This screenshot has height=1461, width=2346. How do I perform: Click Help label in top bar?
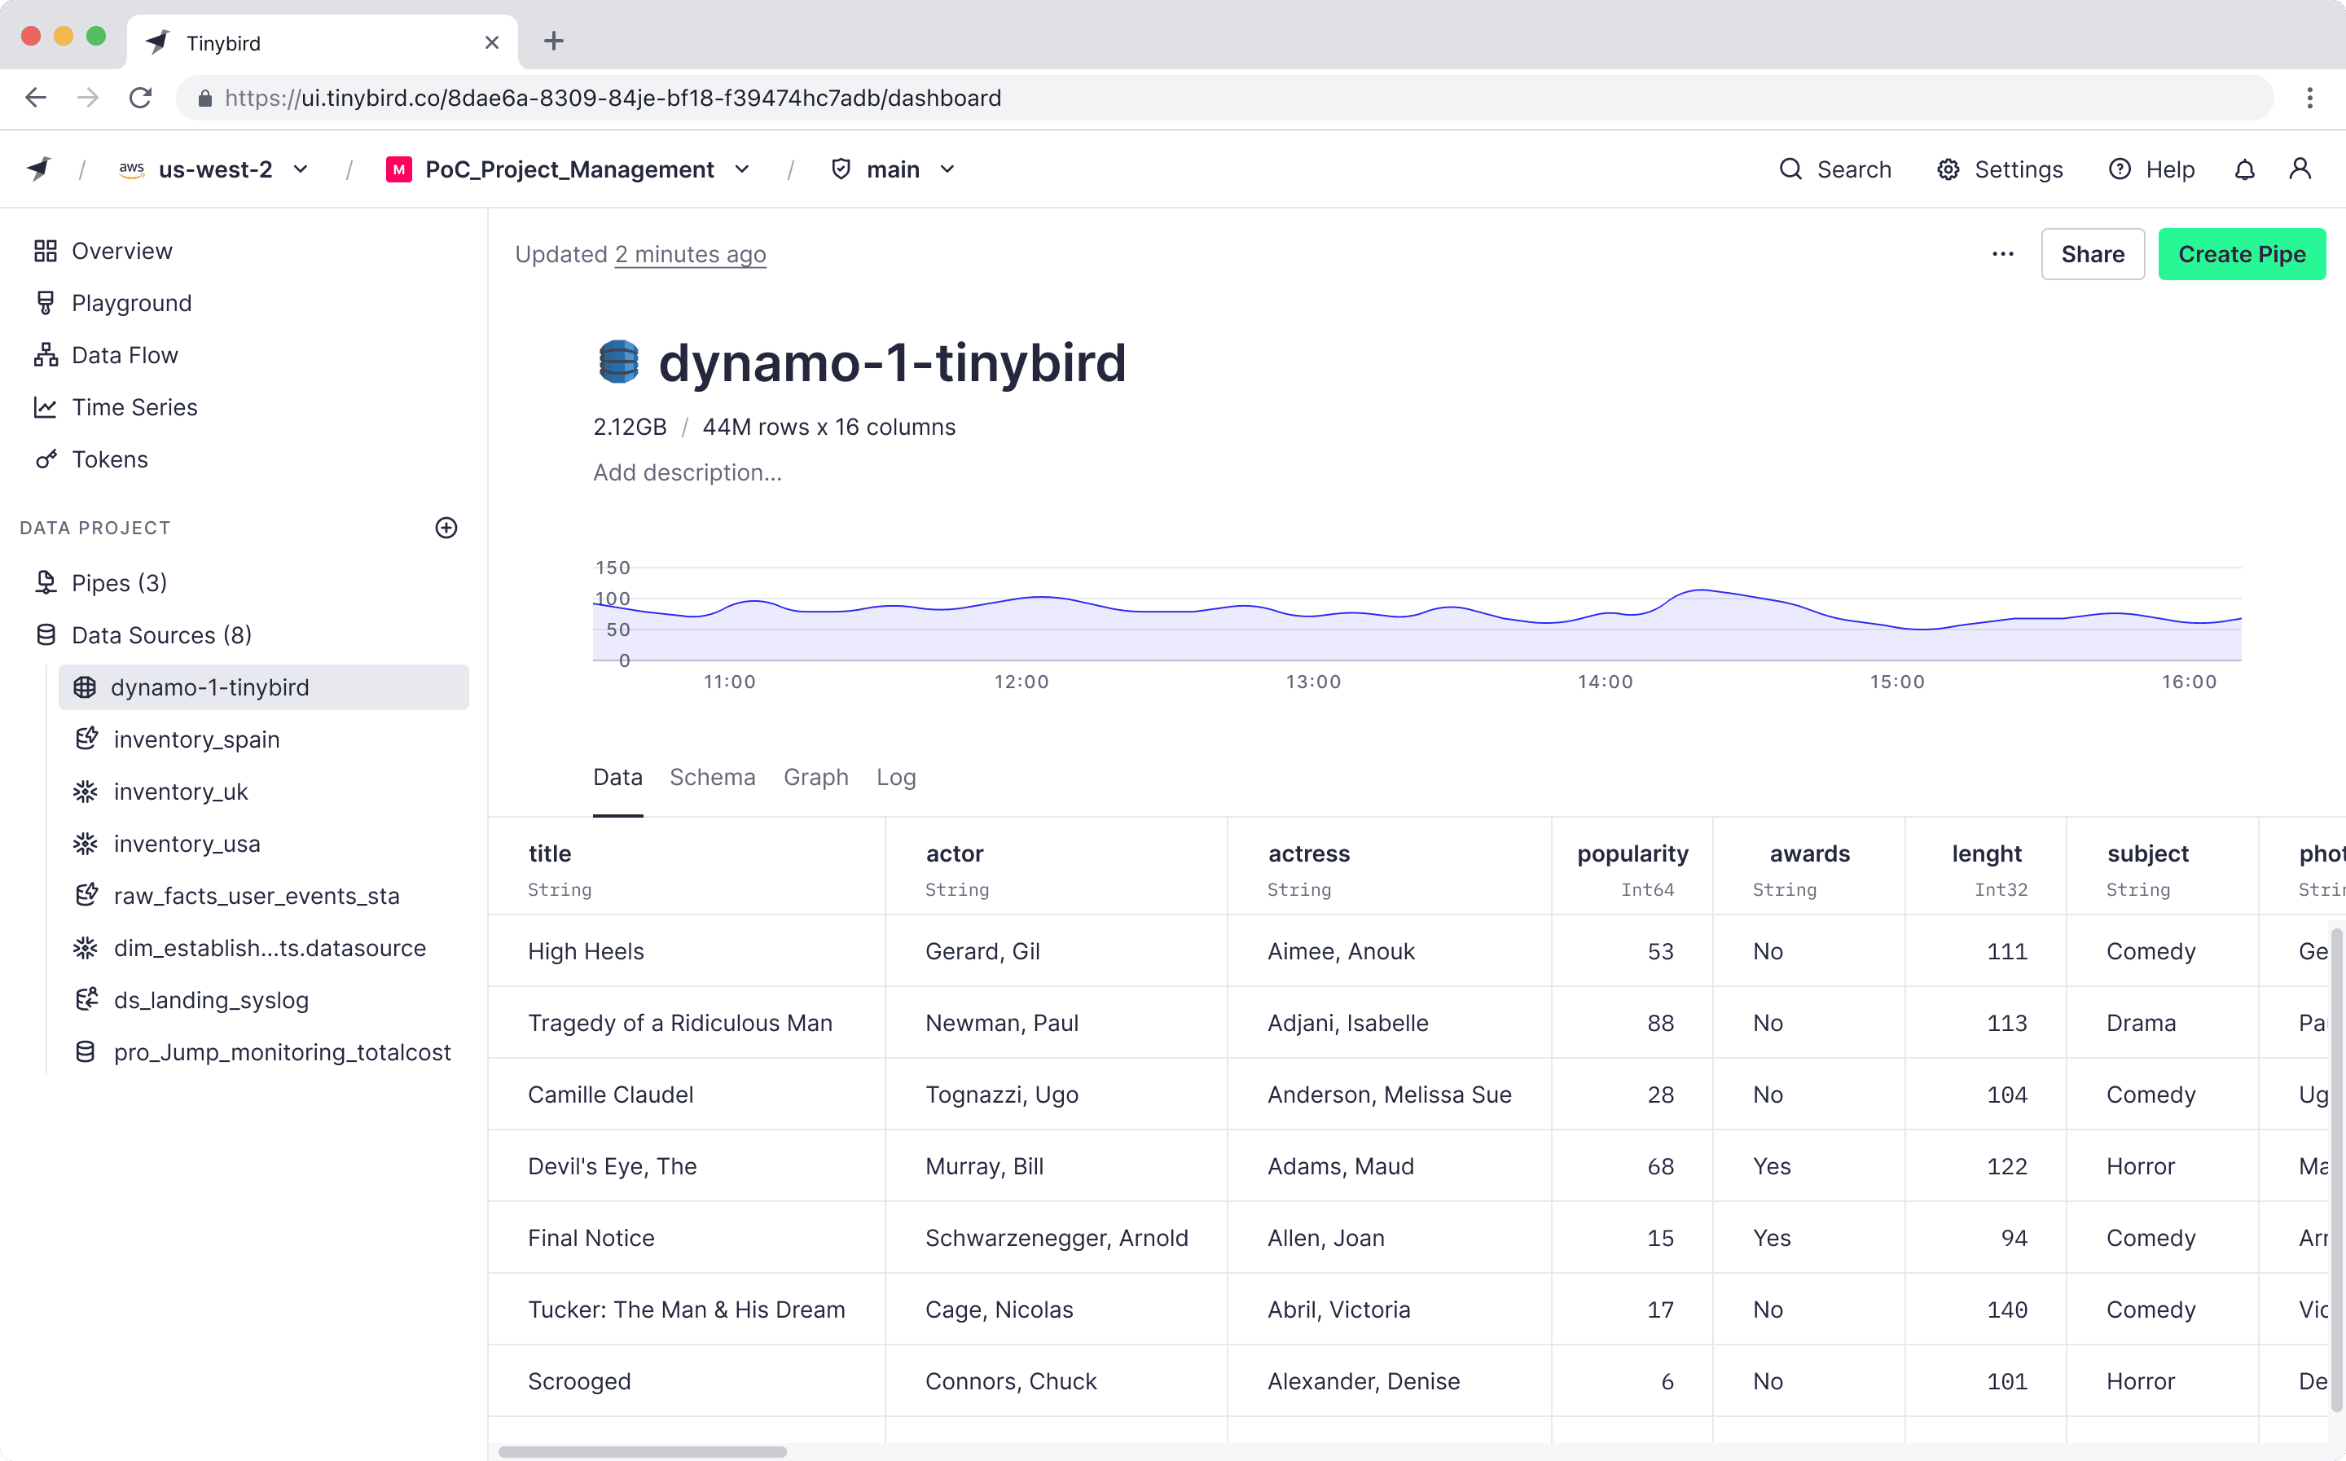(2170, 169)
